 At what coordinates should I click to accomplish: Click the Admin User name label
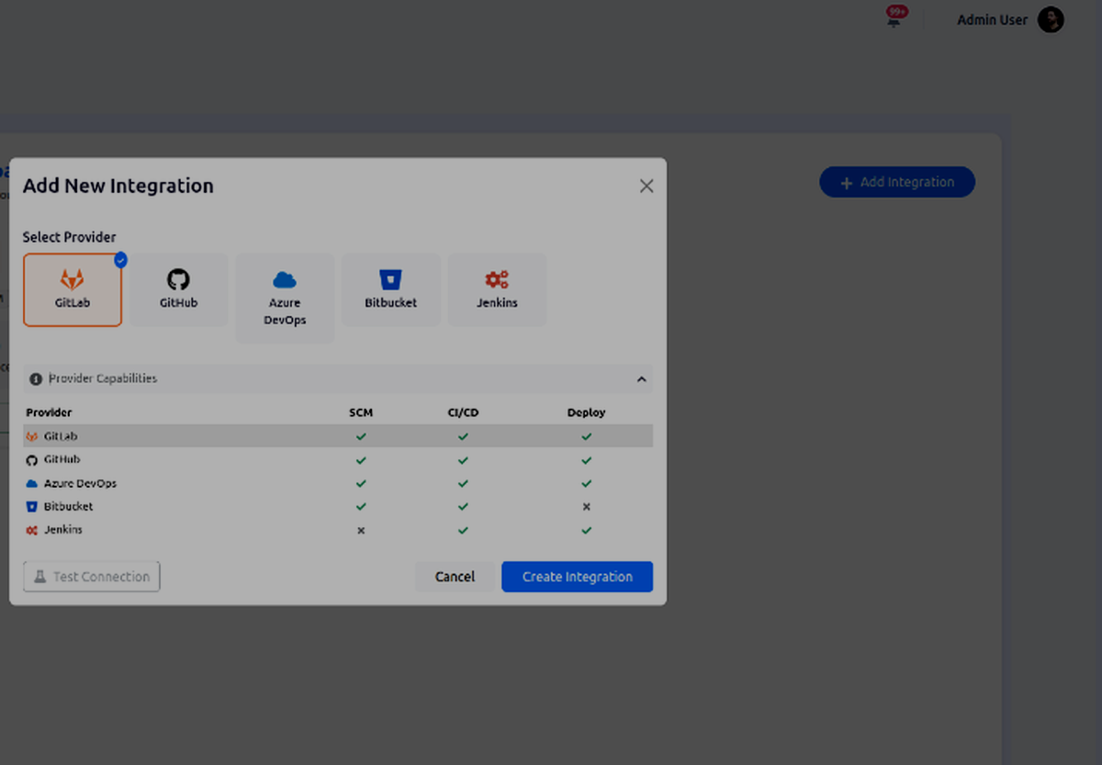click(993, 20)
